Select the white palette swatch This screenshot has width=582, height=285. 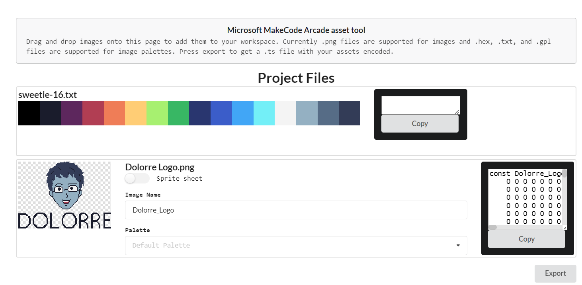coord(285,113)
